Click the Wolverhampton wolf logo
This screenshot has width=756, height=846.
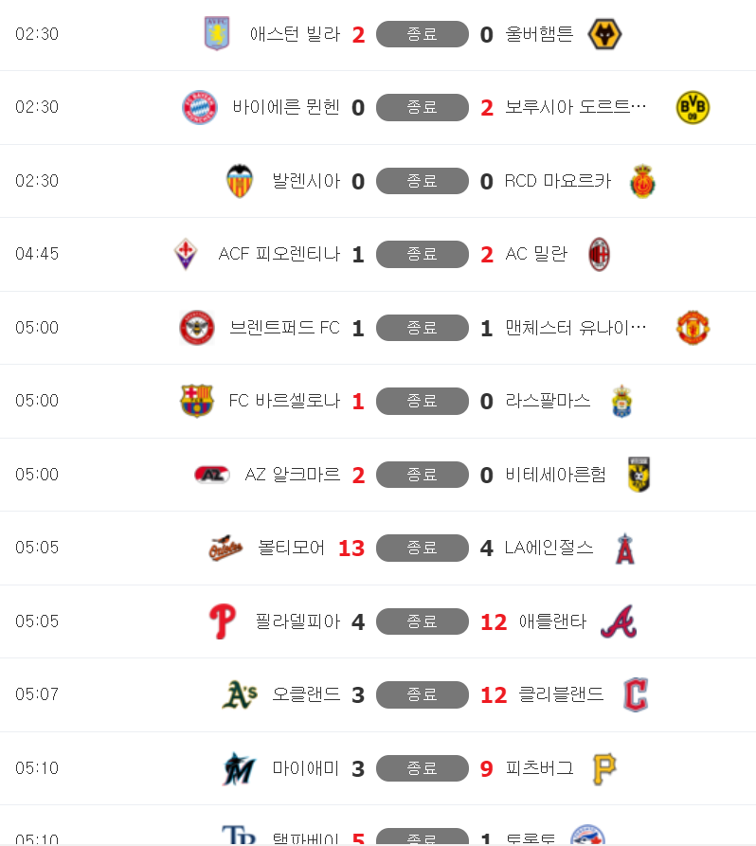click(604, 34)
